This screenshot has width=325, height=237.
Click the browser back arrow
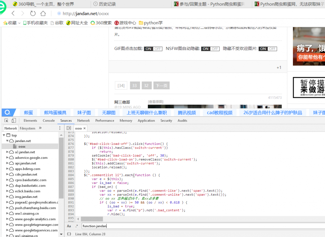pos(13,13)
